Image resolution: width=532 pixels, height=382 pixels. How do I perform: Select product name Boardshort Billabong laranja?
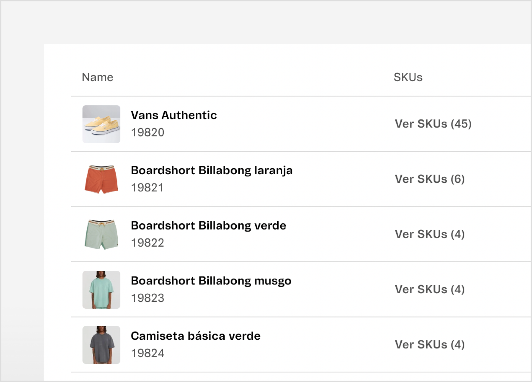212,171
